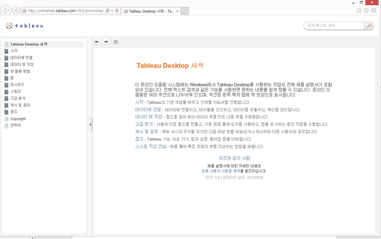Toggle the table of contents list icon
The width and height of the screenshot is (381, 239).
pos(115,42)
